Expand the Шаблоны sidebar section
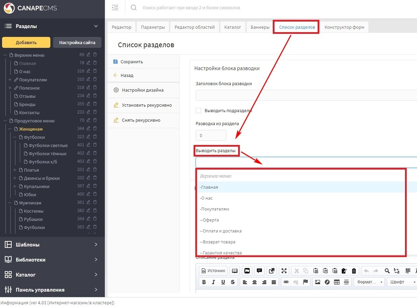 tap(52, 244)
